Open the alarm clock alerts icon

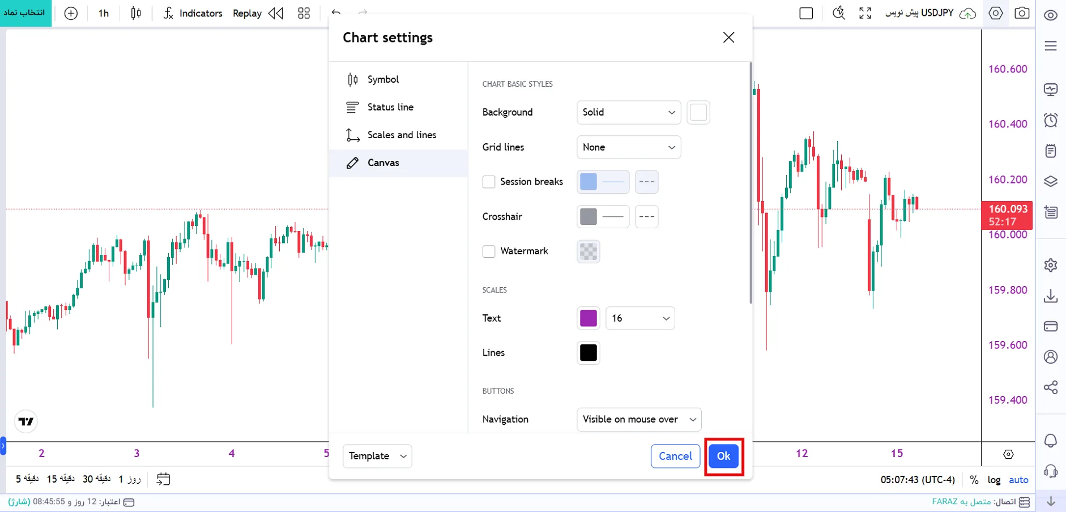(x=1051, y=120)
